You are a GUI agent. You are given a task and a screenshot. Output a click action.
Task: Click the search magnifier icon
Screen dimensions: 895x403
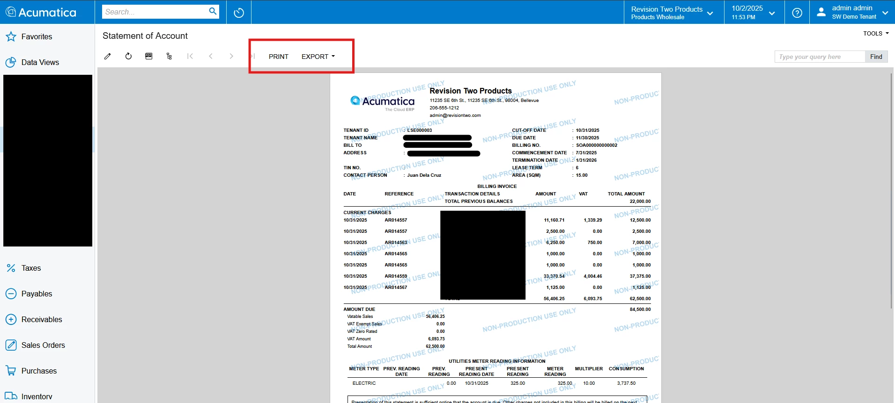213,11
